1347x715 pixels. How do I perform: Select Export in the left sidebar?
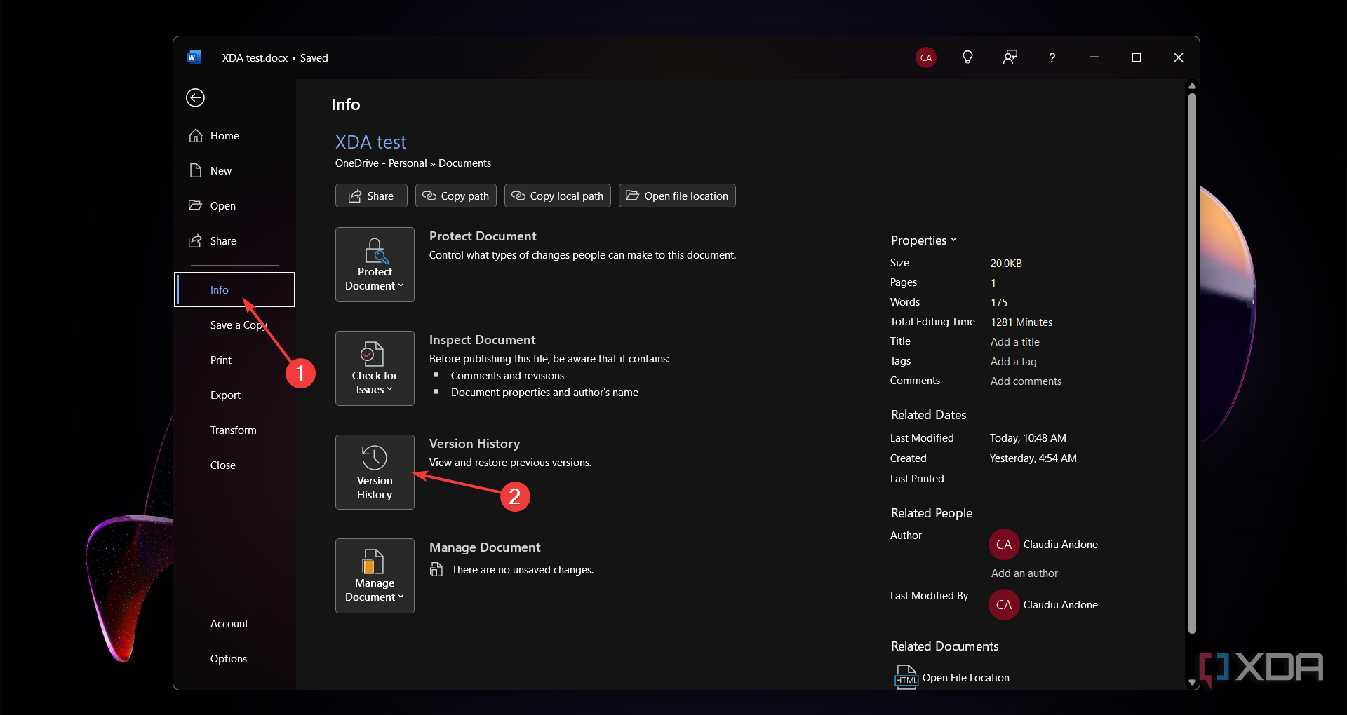click(x=225, y=395)
